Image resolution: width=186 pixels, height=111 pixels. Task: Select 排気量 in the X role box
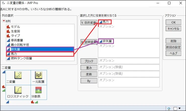point(106,41)
